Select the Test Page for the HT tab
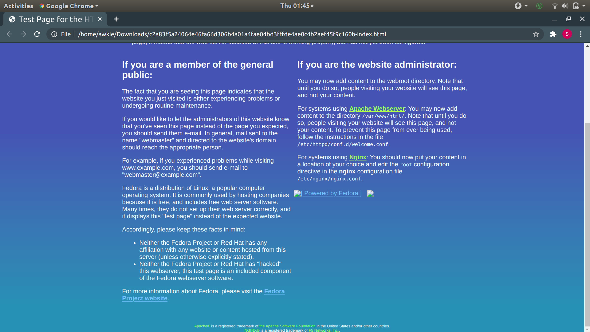Screen dimensions: 590x332 pos(55,19)
